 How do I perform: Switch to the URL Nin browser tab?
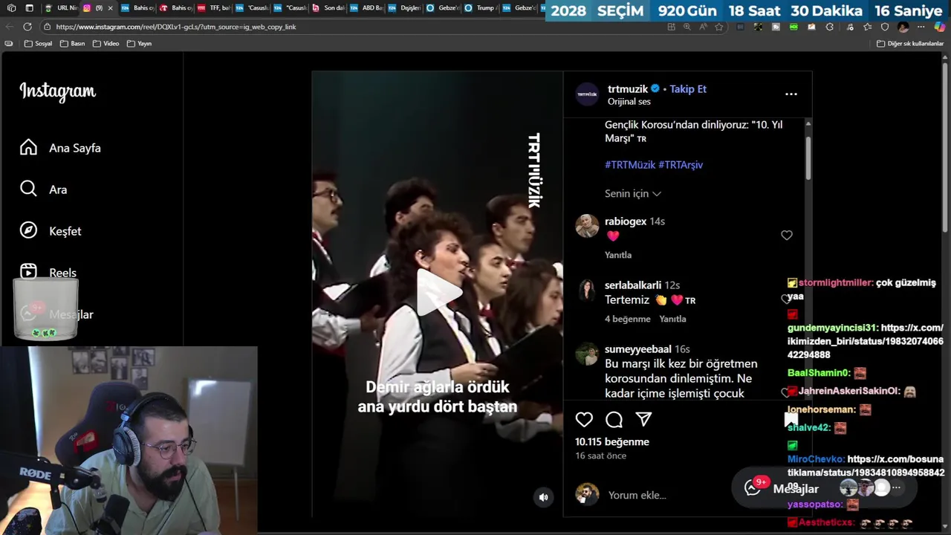61,8
